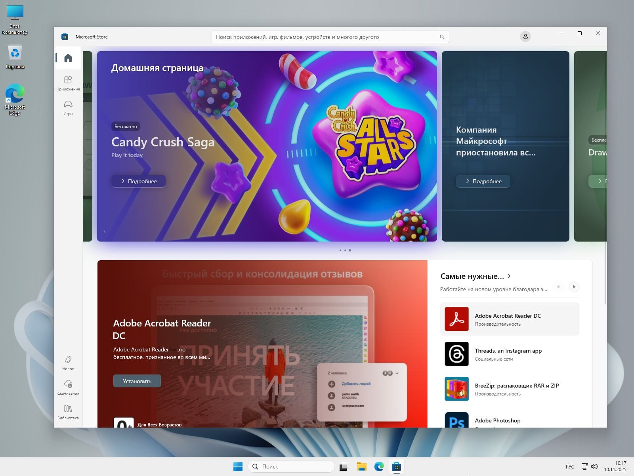Click the user profile account icon
The height and width of the screenshot is (476, 634).
[x=525, y=36]
